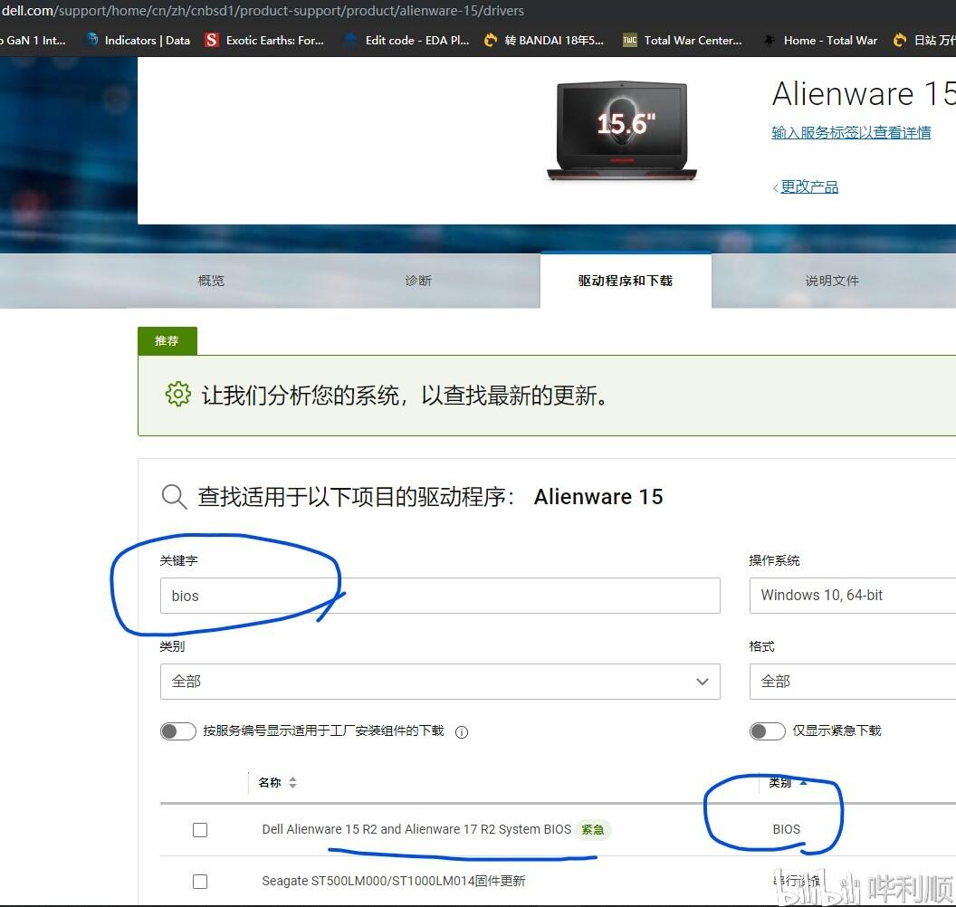Click the magnifying glass search icon

[x=174, y=497]
